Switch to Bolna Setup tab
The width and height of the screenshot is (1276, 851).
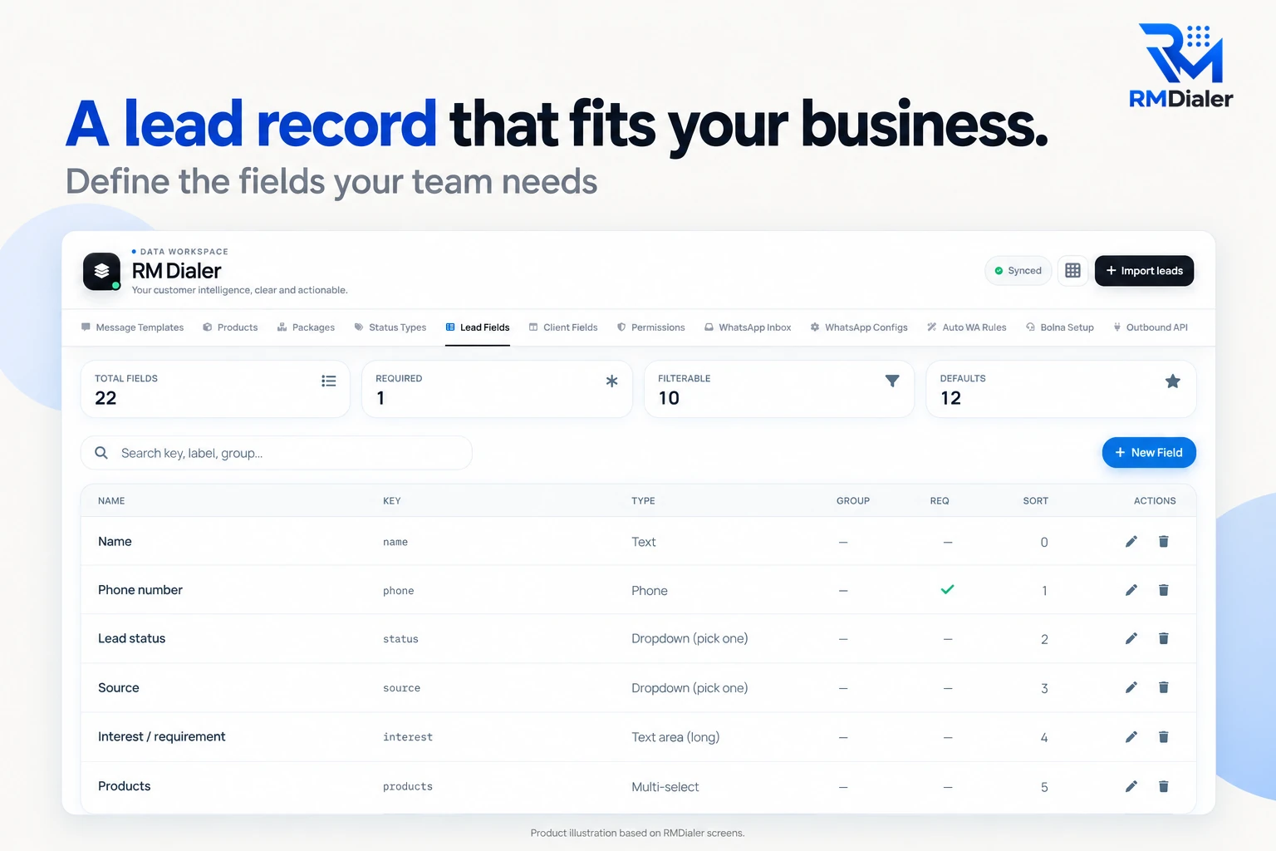[x=1060, y=327]
